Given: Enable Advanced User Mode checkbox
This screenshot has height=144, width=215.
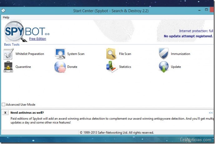Looking at the screenshot, I should 3,105.
